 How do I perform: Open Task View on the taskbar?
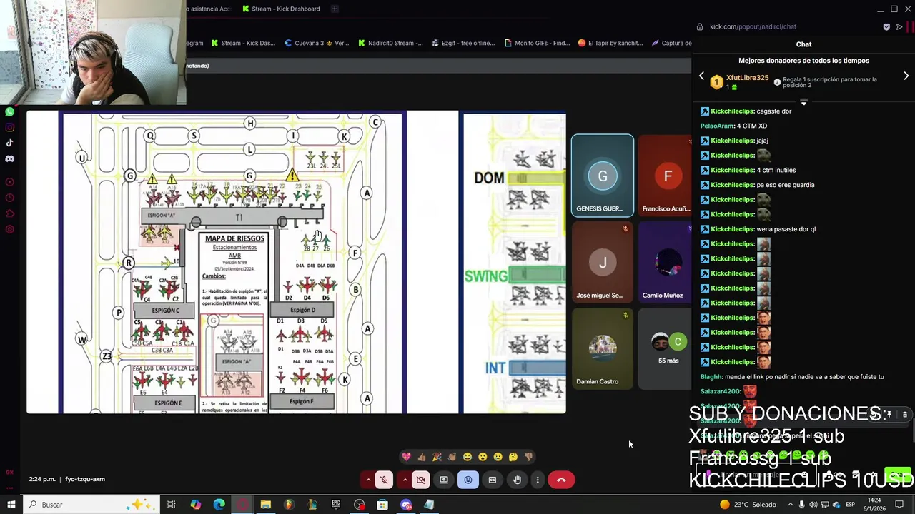coord(172,505)
